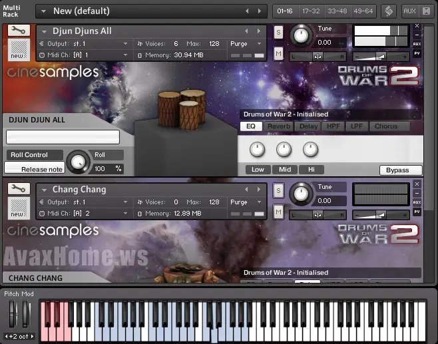Select next multi rack preset arrow

[260, 11]
